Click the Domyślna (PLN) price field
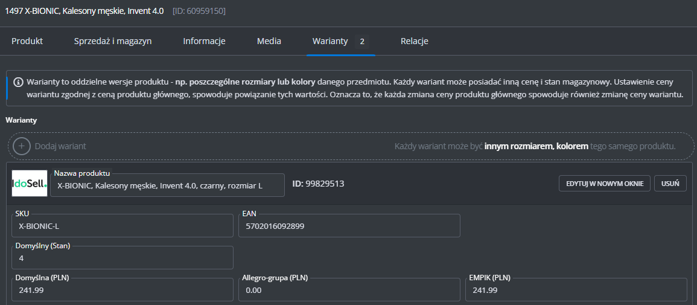The height and width of the screenshot is (305, 697). pos(123,290)
